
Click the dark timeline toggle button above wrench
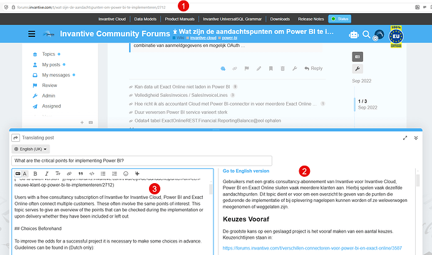357,57
